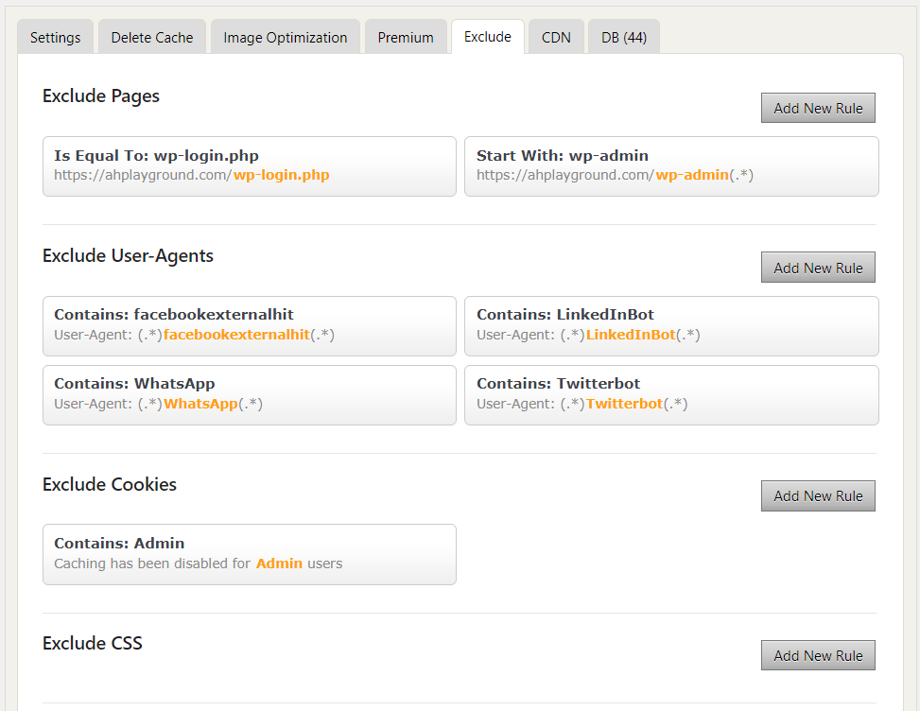
Task: Select the Twitterbot user-agent rule
Action: coord(671,394)
